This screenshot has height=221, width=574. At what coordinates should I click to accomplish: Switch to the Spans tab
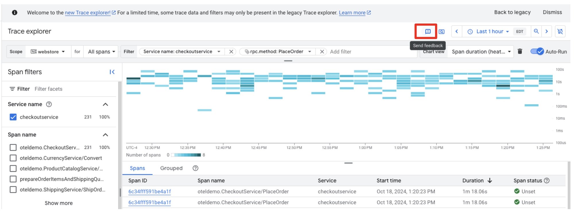pos(137,168)
